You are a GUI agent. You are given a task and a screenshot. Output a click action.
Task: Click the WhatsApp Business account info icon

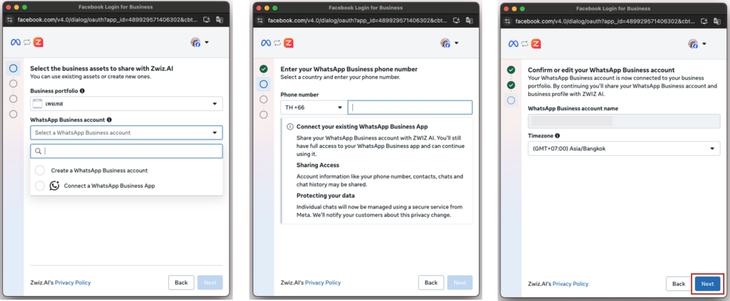pyautogui.click(x=109, y=120)
